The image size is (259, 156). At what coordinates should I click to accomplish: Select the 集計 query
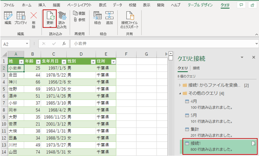pyautogui.click(x=218, y=132)
